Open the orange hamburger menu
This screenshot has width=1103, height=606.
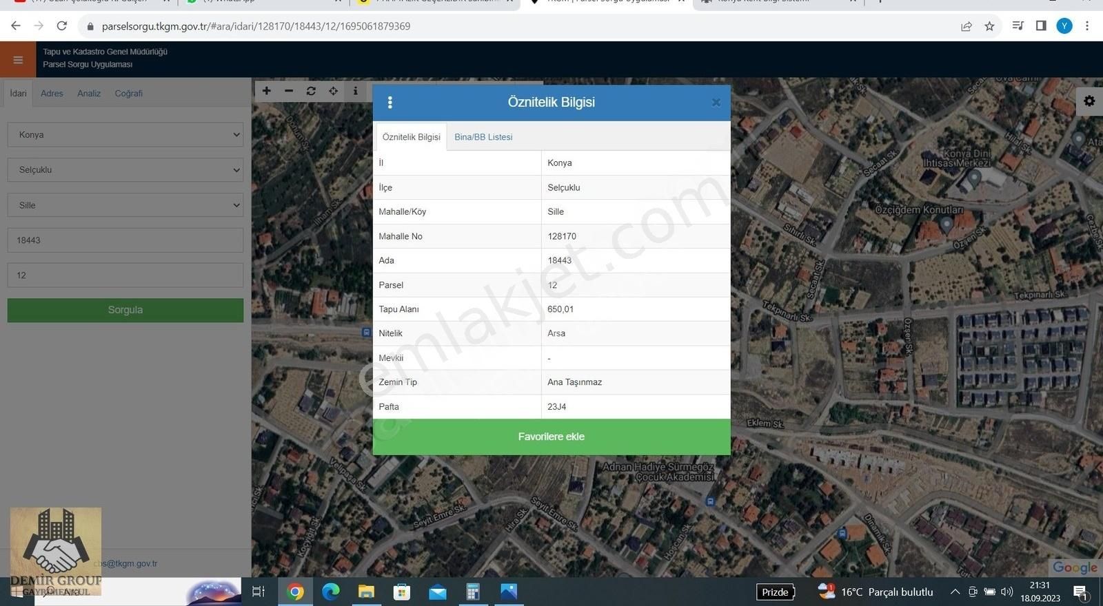18,60
